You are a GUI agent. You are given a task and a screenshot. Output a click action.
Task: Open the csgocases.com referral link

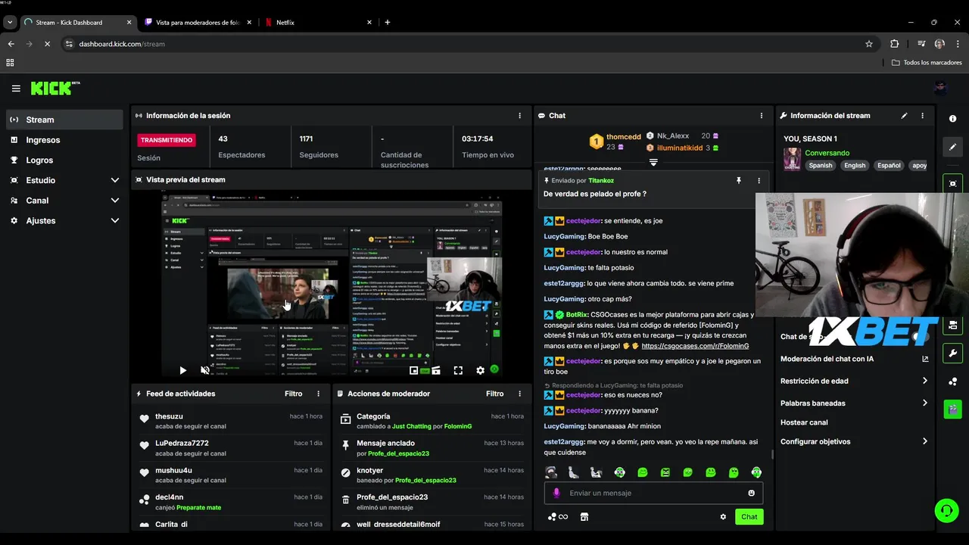click(695, 346)
